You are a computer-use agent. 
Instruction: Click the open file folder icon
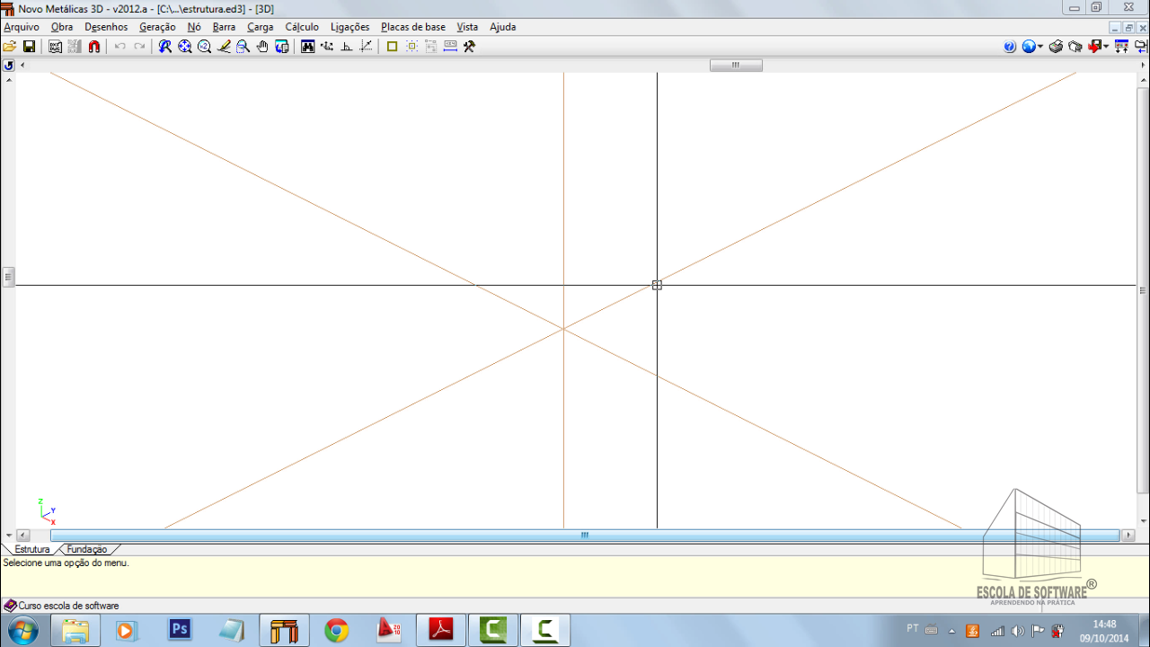10,47
